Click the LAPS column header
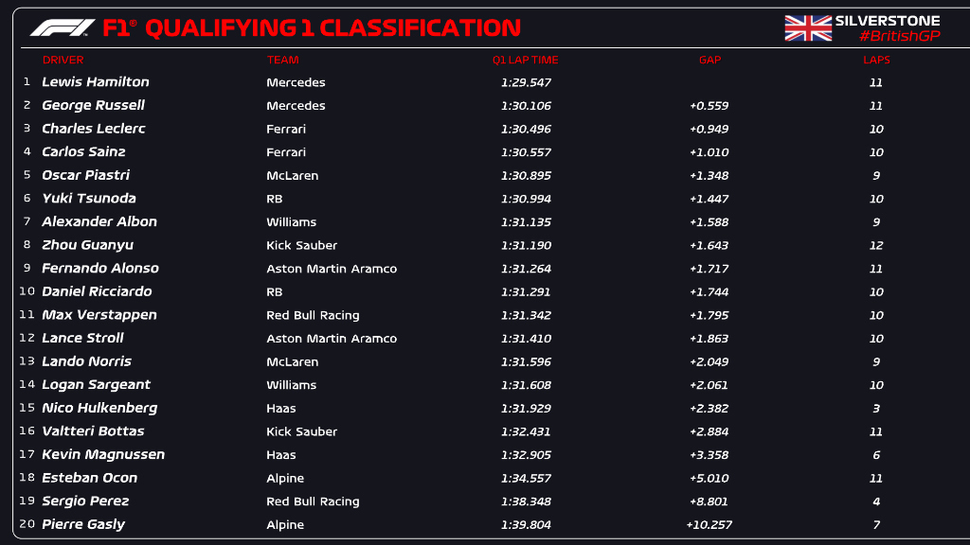Viewport: 970px width, 545px height. pos(876,60)
